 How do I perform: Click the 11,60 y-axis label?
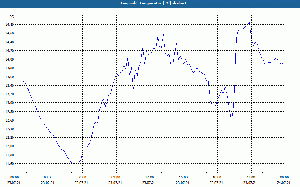[9, 164]
